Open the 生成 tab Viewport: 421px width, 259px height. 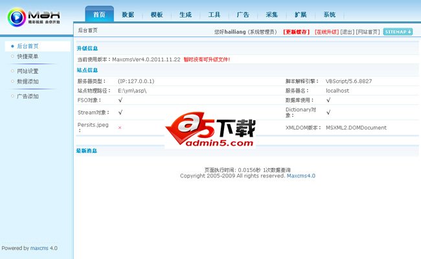(x=185, y=14)
